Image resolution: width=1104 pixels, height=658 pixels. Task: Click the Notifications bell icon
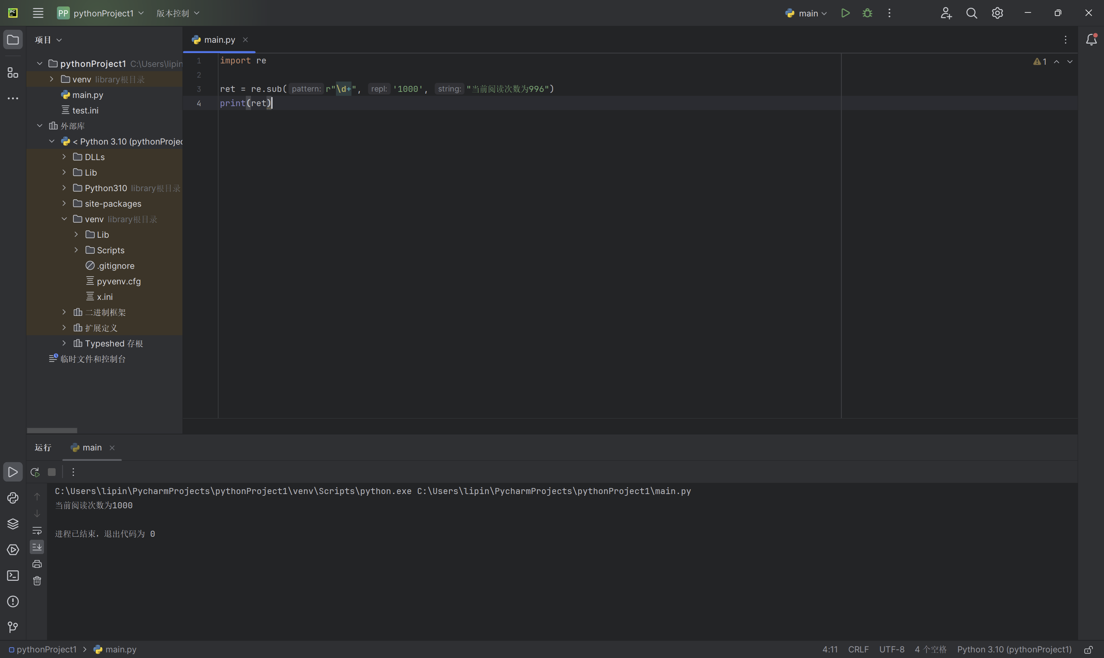pyautogui.click(x=1091, y=39)
